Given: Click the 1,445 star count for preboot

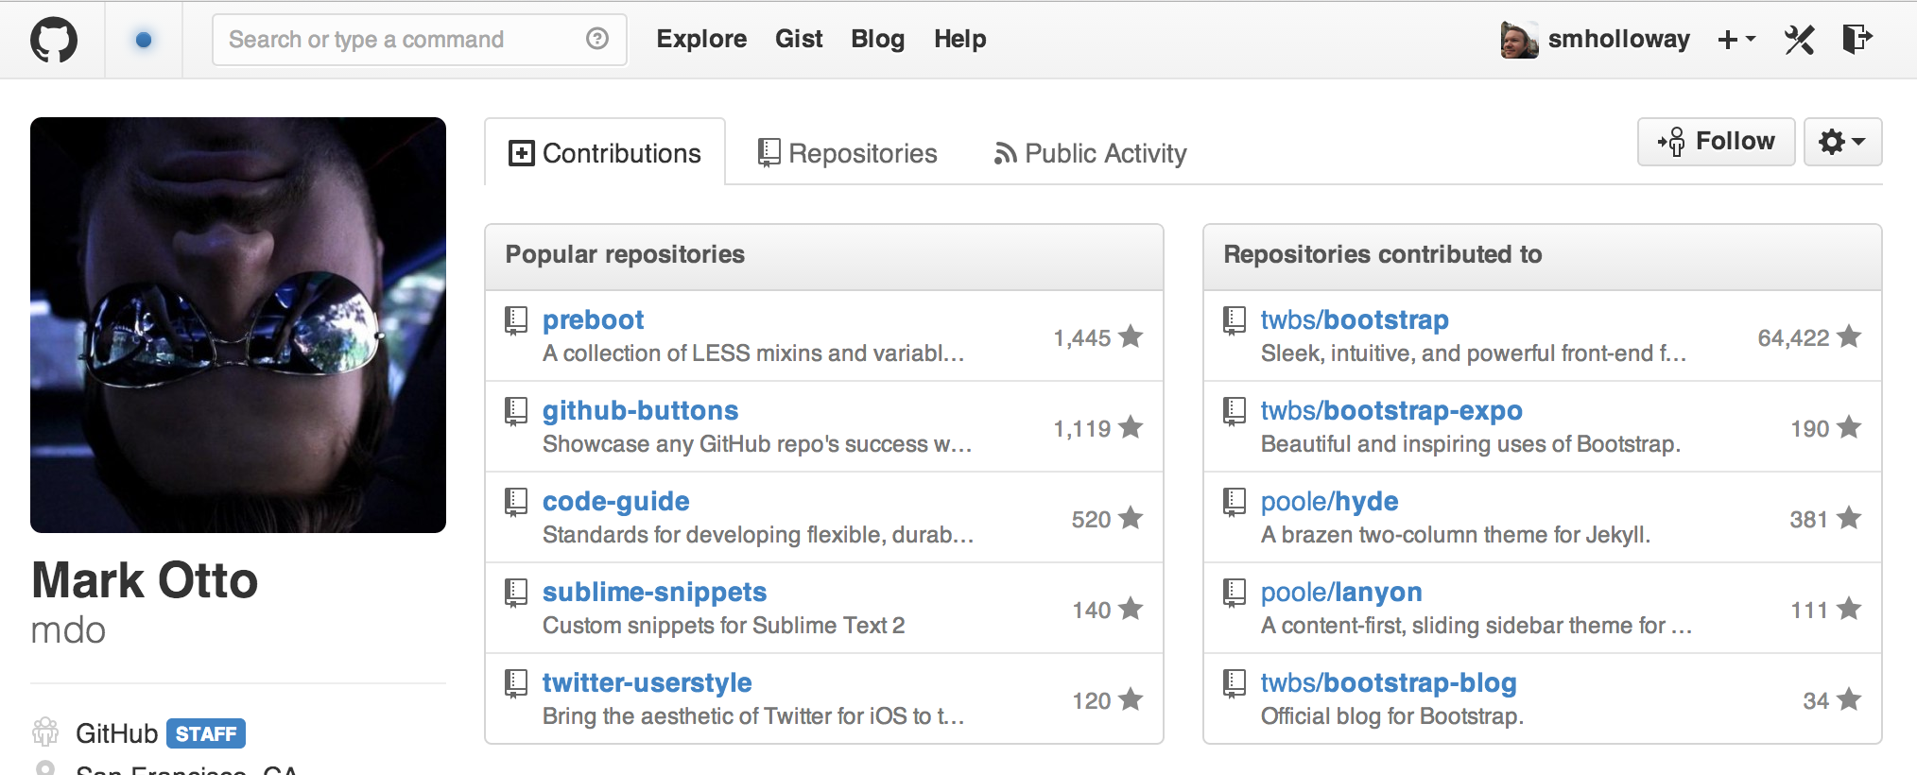Looking at the screenshot, I should [1098, 337].
